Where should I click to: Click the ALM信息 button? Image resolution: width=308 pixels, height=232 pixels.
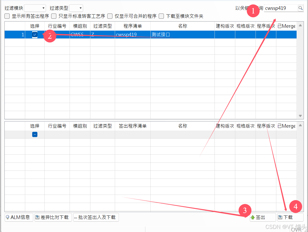(18, 217)
